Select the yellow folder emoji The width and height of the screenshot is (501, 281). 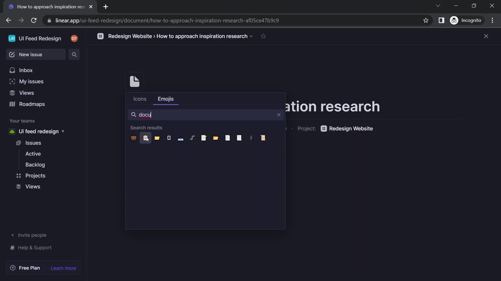point(157,138)
